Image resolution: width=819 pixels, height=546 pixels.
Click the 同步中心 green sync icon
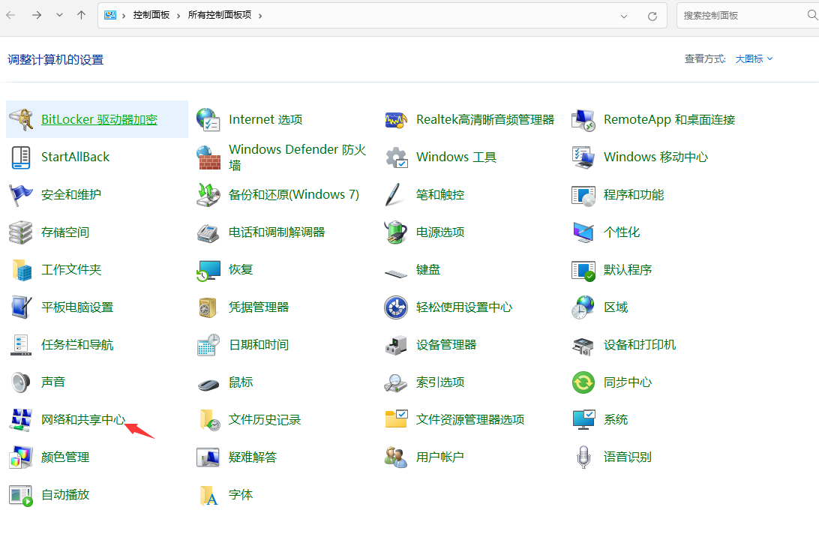583,382
